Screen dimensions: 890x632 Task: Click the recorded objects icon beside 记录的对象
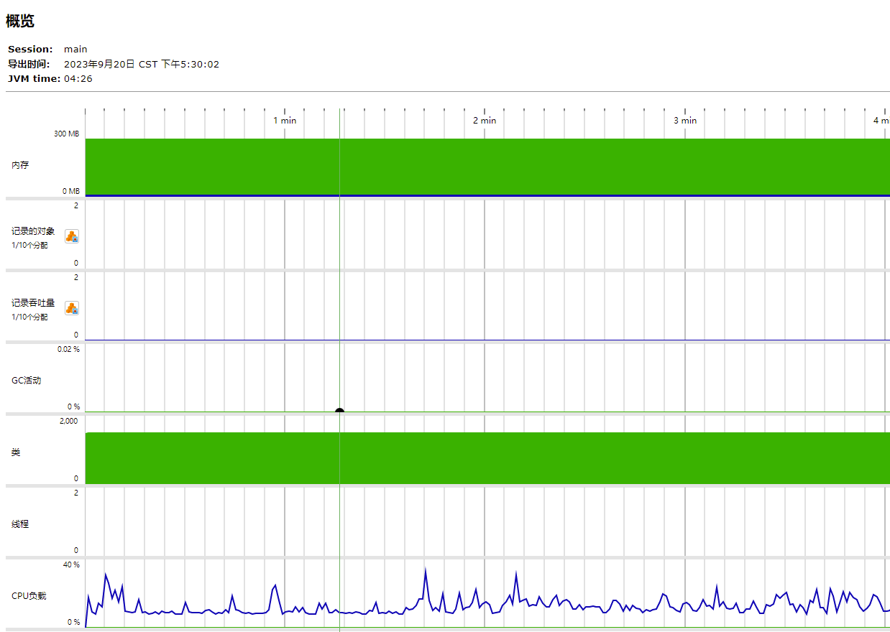pyautogui.click(x=72, y=236)
